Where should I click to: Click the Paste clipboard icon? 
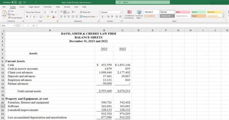(x=4, y=12)
